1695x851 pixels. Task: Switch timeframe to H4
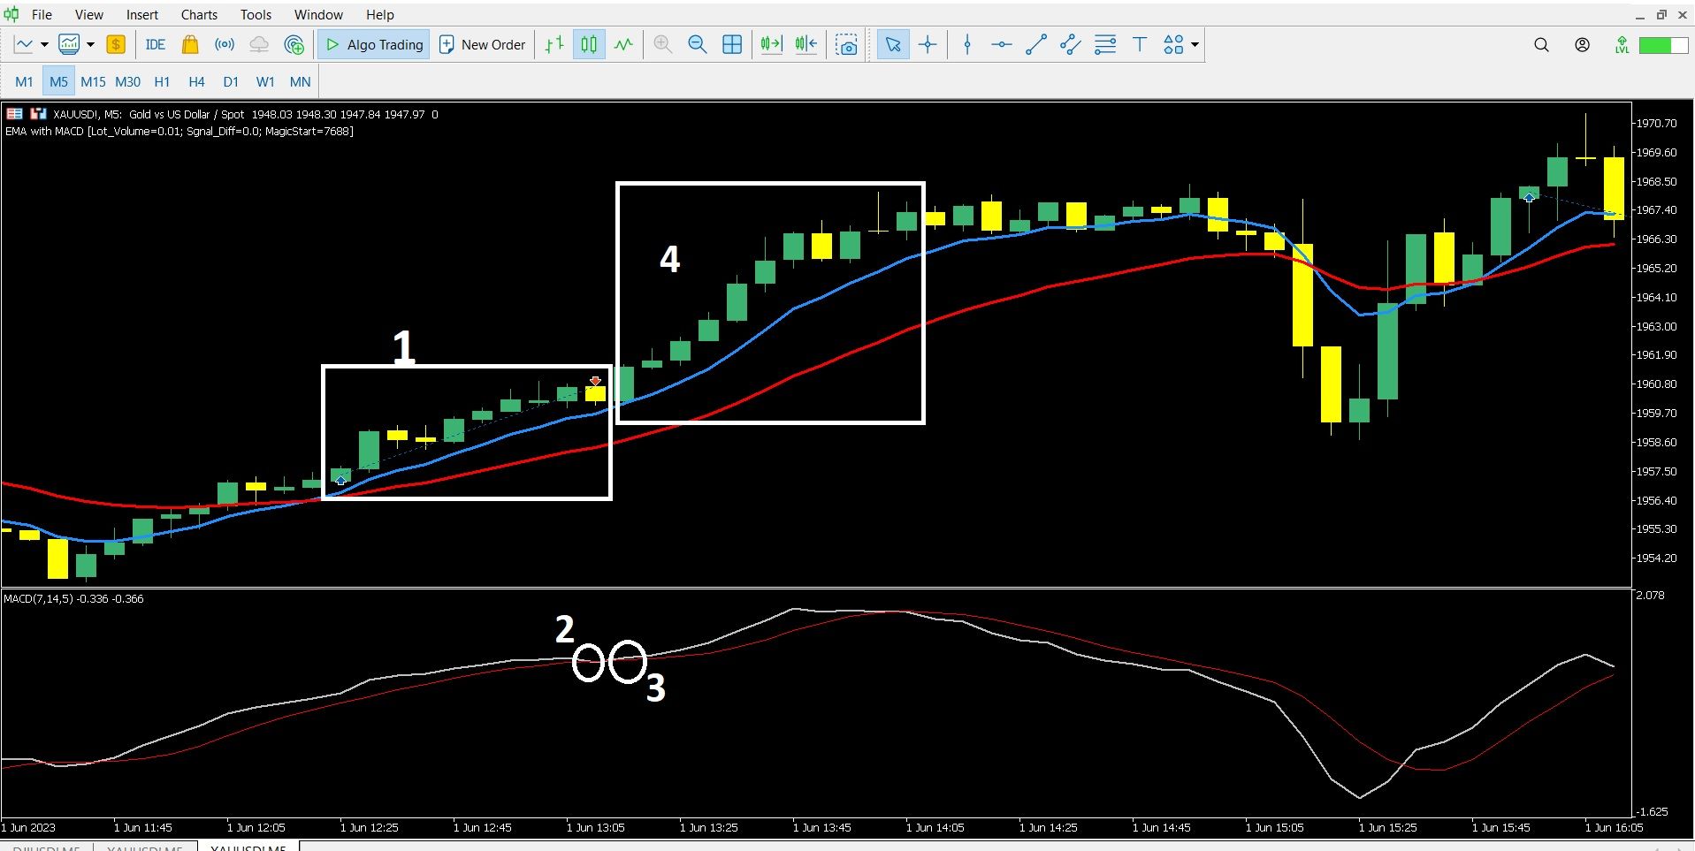(x=196, y=81)
